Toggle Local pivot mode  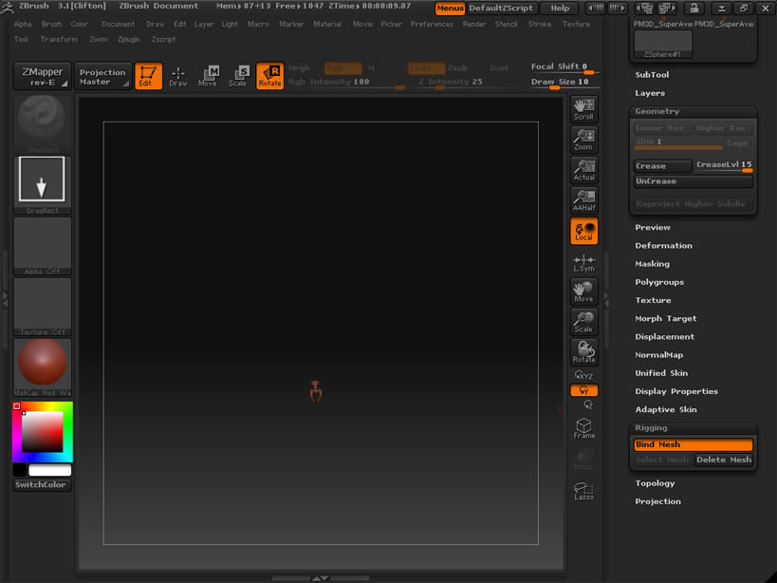(583, 230)
